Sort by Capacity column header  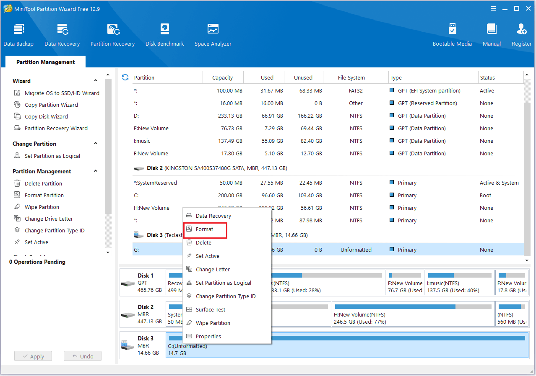click(x=223, y=77)
